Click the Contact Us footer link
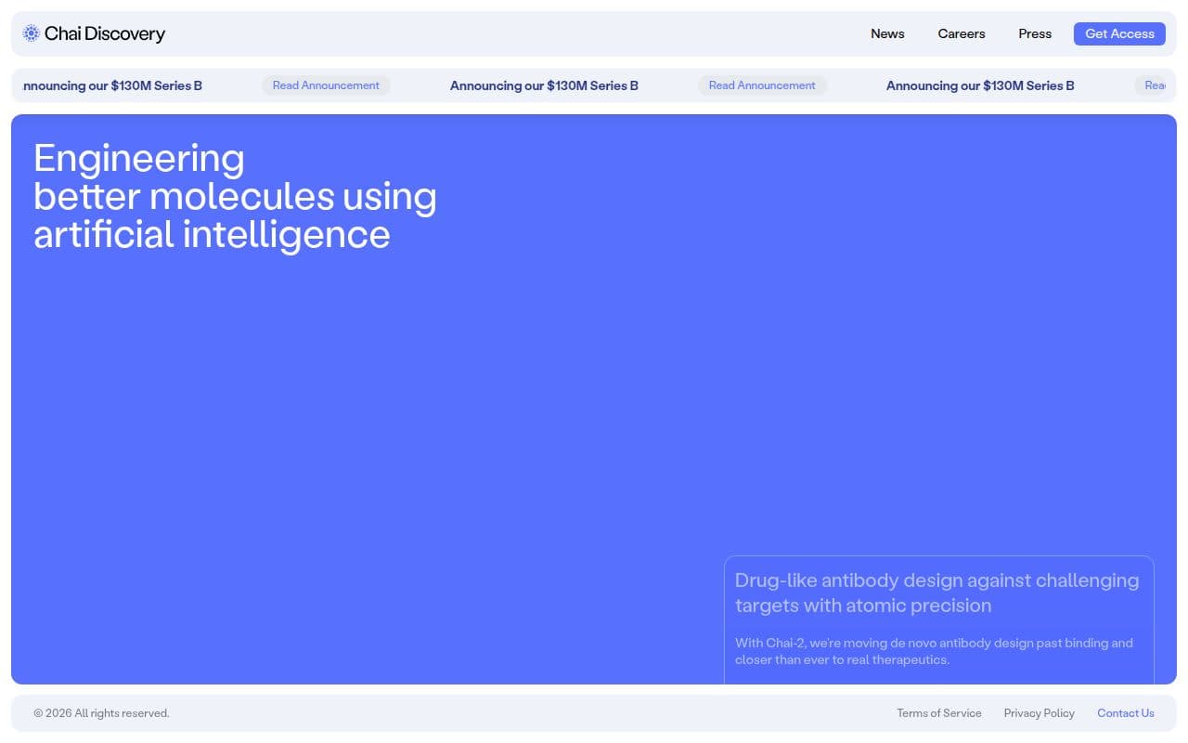Screen dimensions: 1188x743 (1126, 713)
